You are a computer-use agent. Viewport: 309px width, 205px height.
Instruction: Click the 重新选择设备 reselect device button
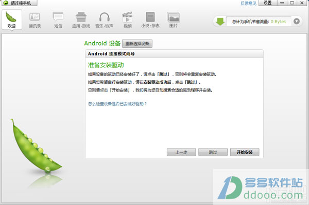tap(137, 44)
